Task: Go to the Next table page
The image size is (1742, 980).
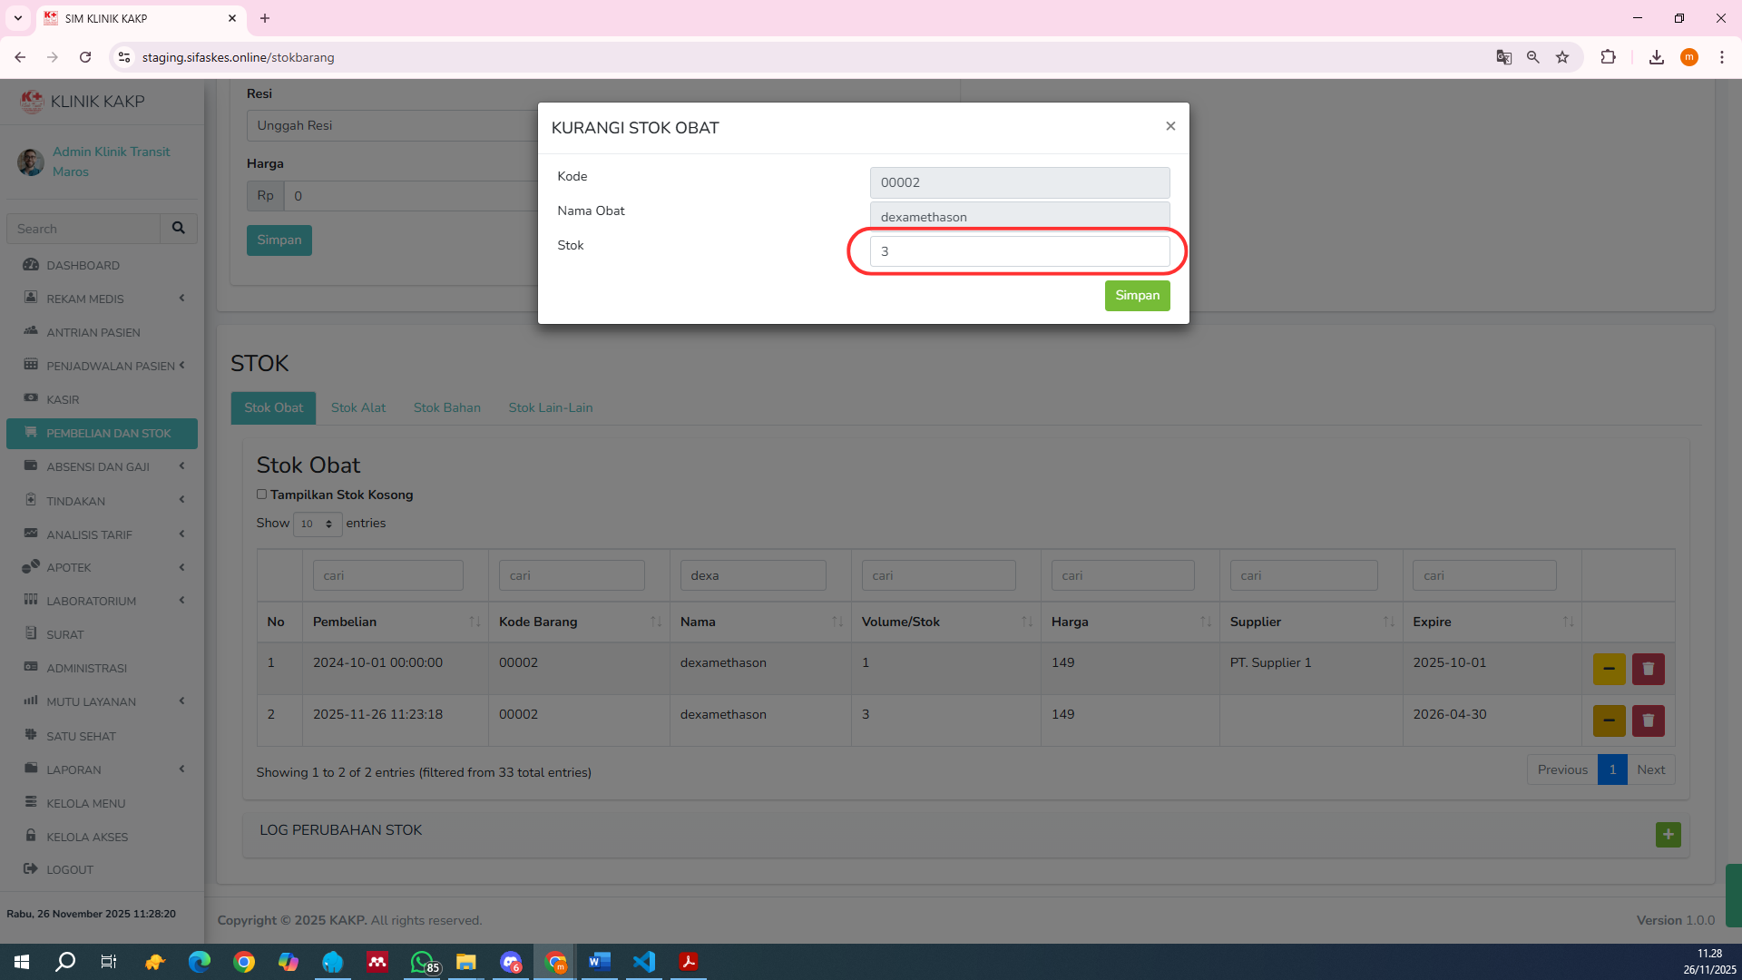Action: point(1650,769)
